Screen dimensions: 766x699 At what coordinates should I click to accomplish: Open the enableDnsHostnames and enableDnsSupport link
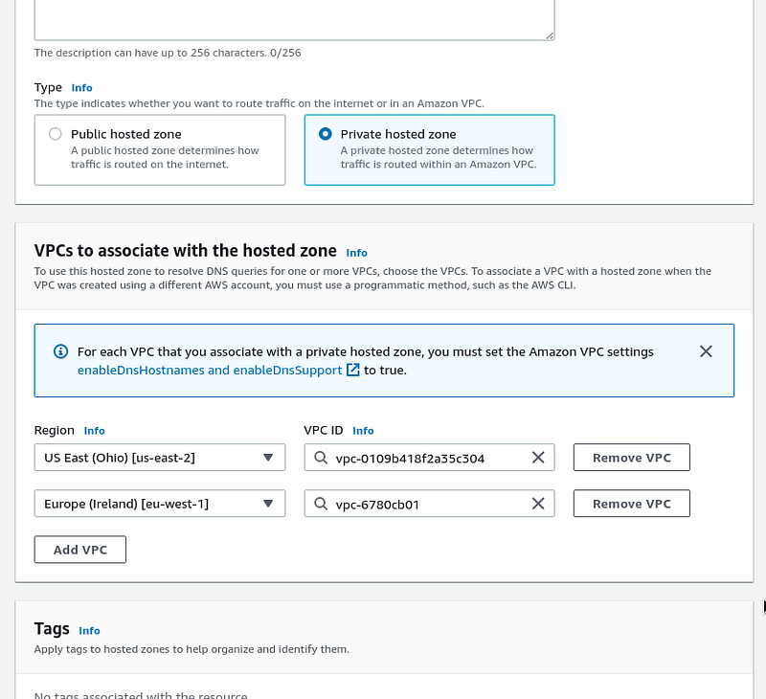pos(210,371)
